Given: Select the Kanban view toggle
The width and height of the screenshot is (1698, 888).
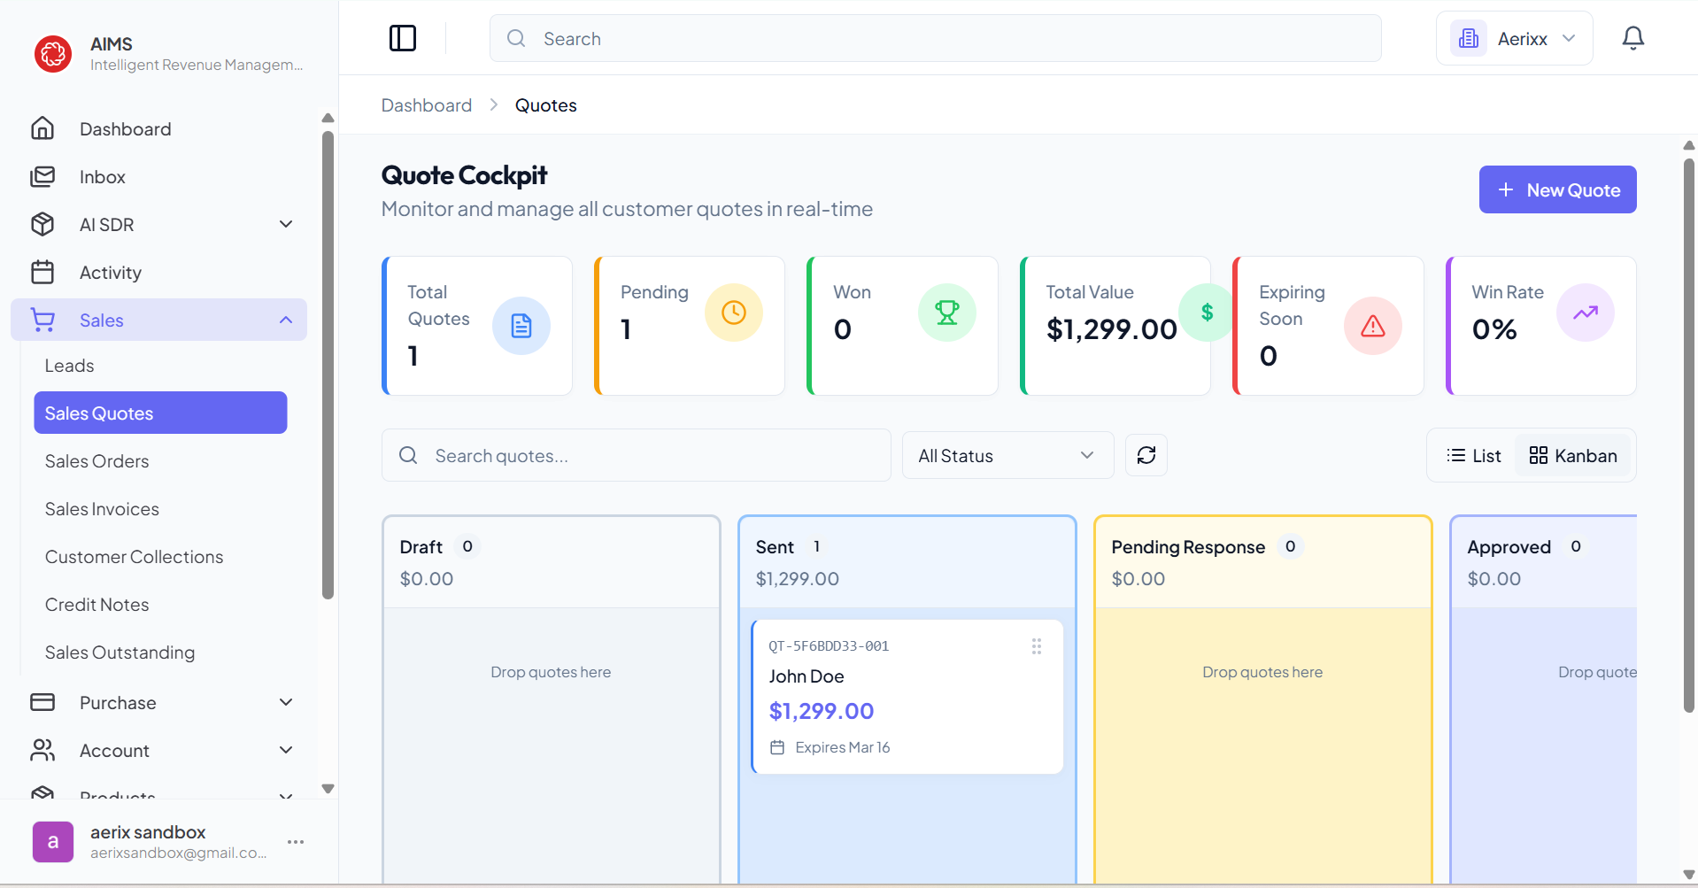Looking at the screenshot, I should (x=1572, y=454).
